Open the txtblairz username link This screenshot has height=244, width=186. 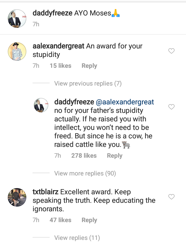[x=46, y=192]
